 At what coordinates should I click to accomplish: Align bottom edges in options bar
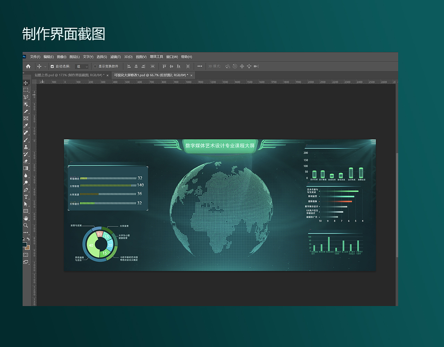(178, 66)
